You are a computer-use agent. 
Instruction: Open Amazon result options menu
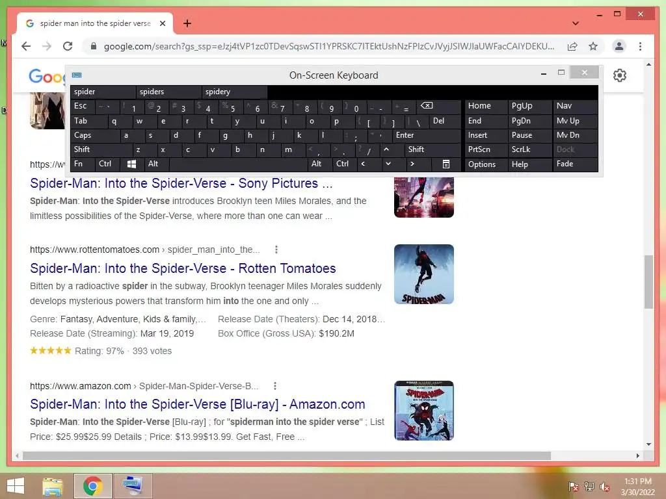[275, 386]
